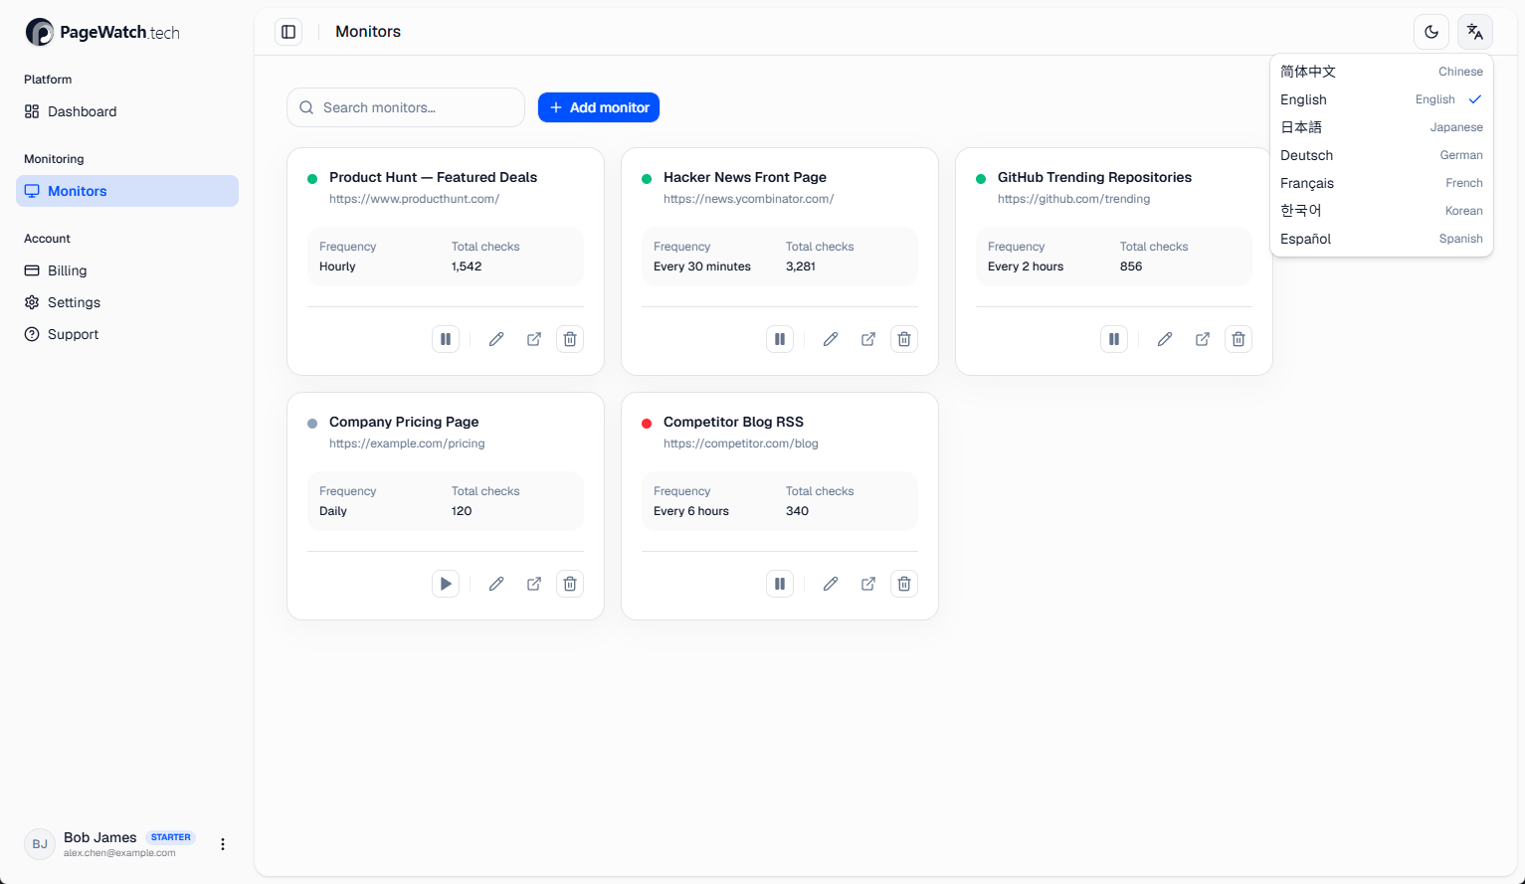Select English language option
Image resolution: width=1525 pixels, height=884 pixels.
pyautogui.click(x=1382, y=99)
